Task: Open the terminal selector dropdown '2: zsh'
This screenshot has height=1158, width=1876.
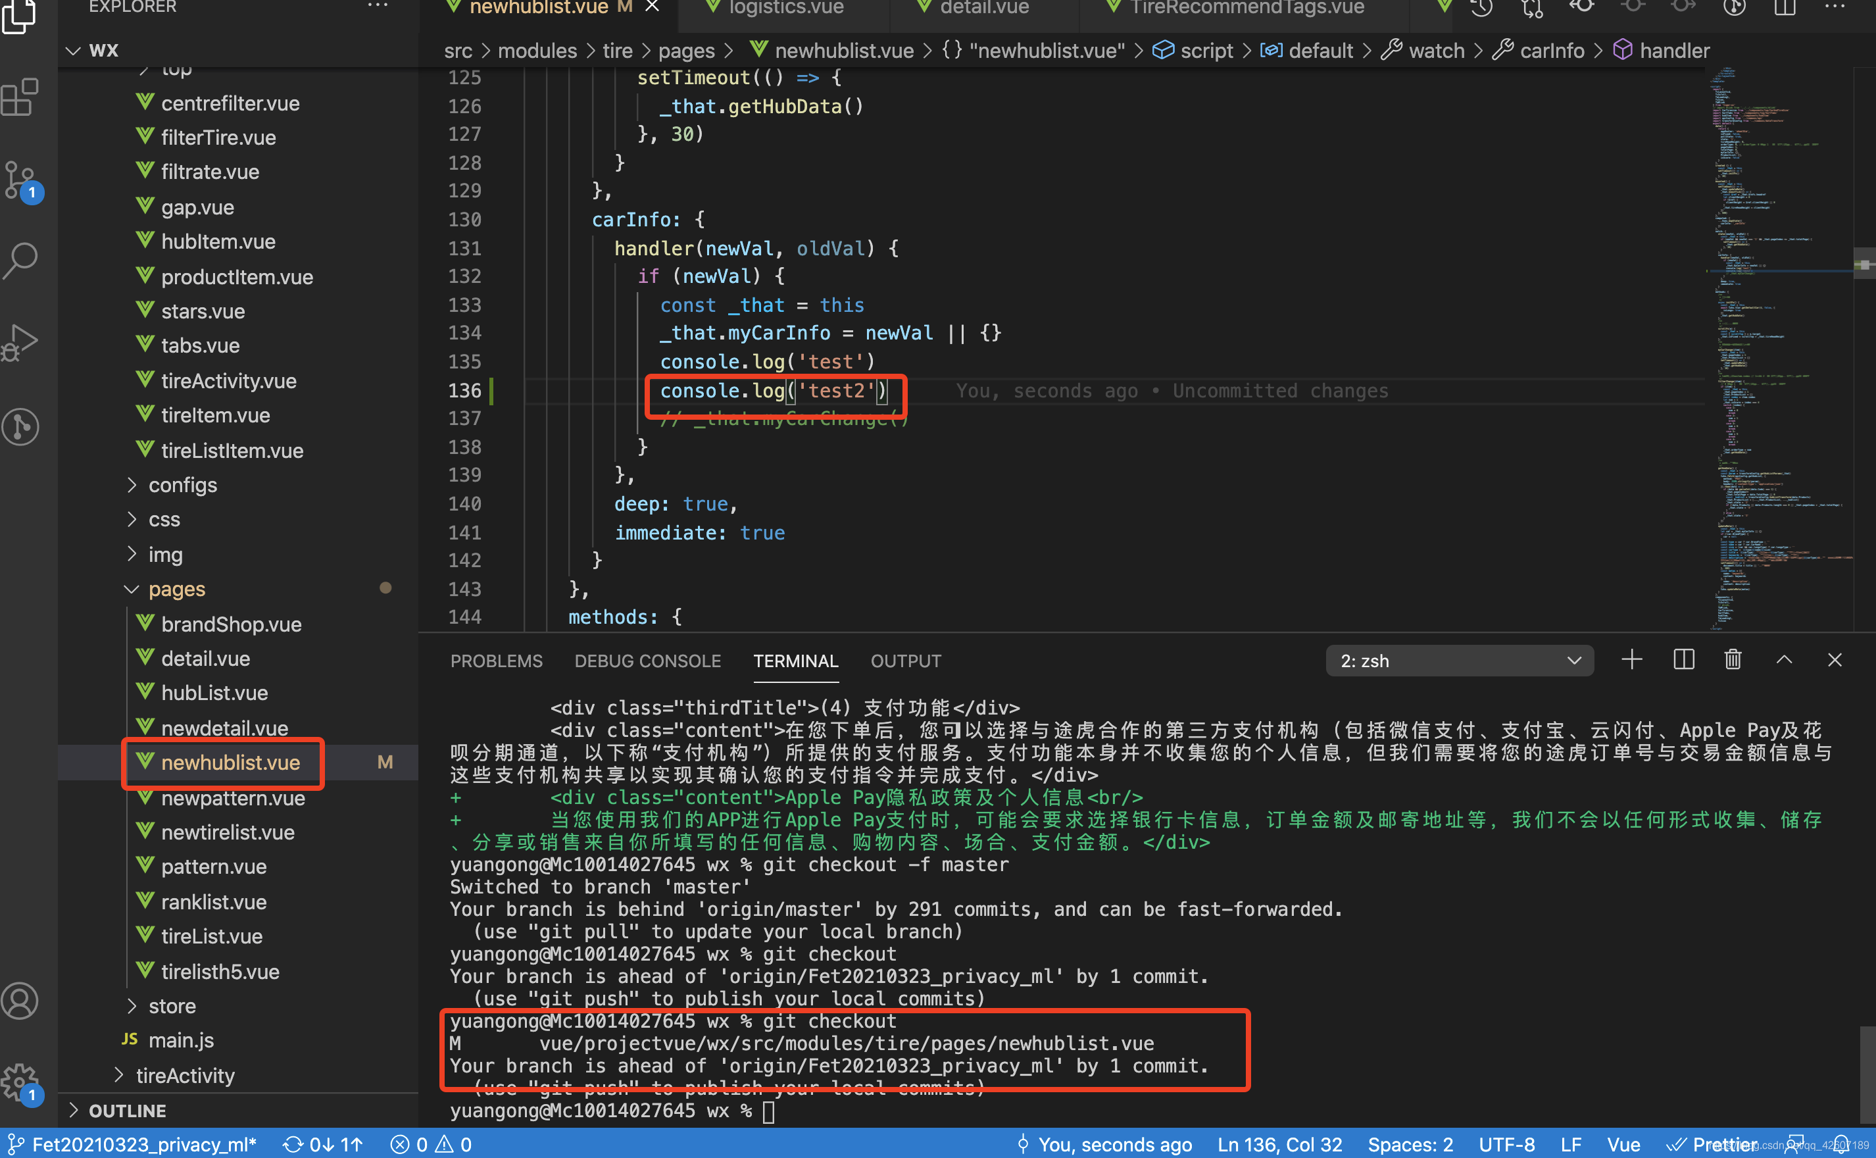Action: (1459, 661)
